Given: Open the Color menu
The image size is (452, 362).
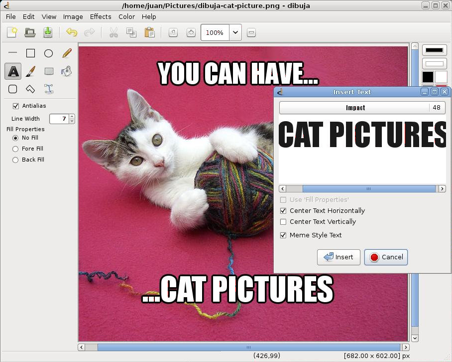Looking at the screenshot, I should tap(126, 17).
